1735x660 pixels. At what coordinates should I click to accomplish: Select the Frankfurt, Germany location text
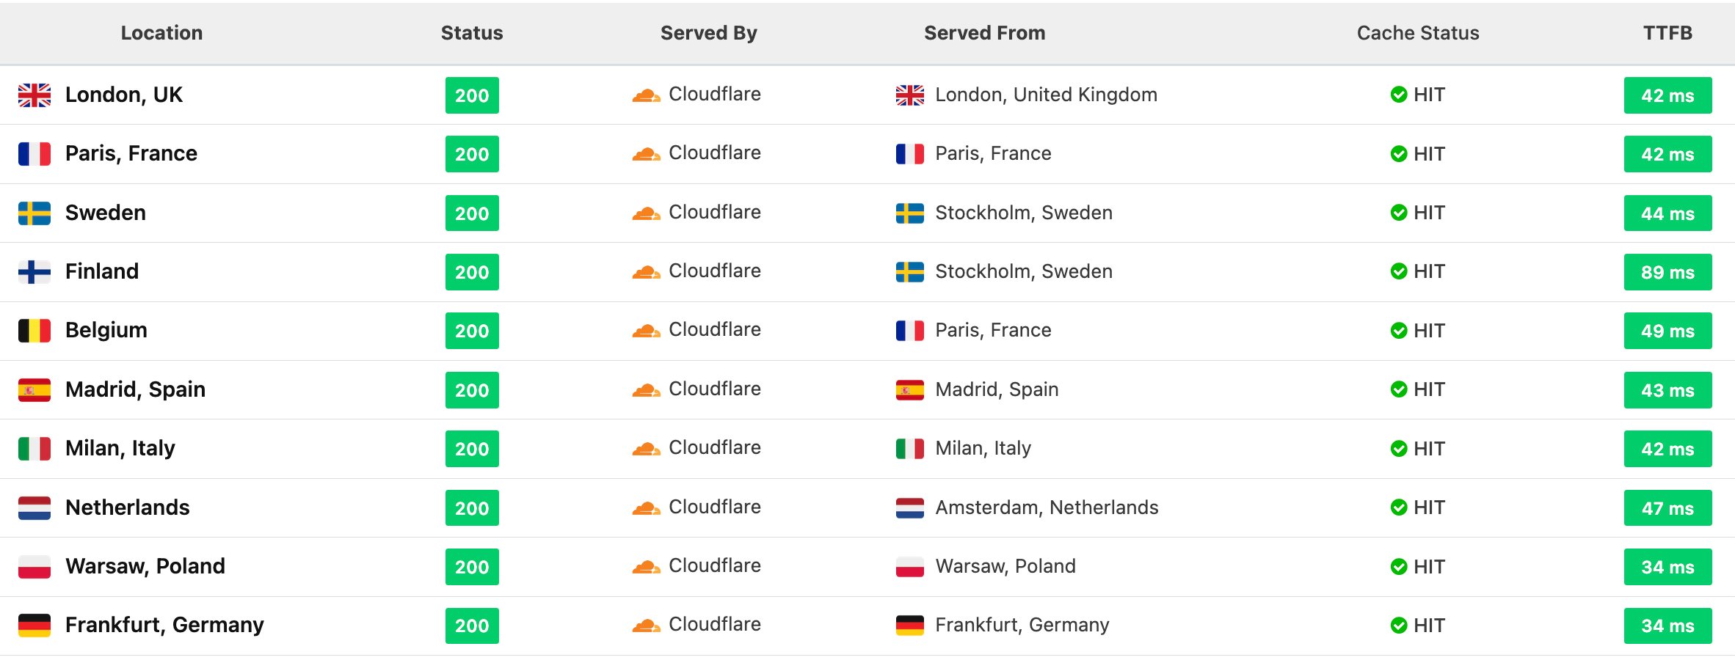coord(164,626)
